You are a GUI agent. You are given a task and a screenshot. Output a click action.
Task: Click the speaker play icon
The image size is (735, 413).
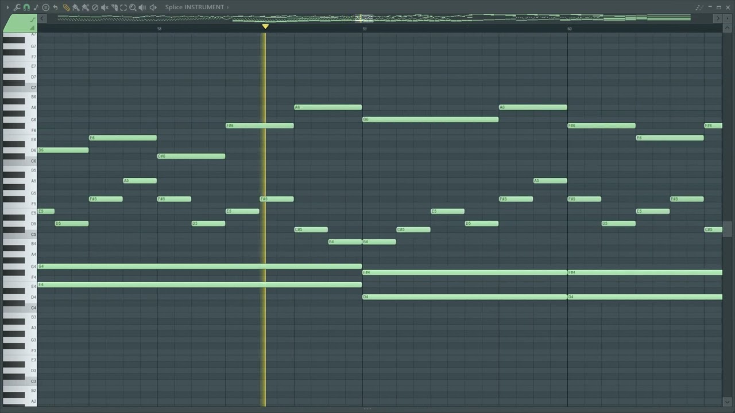point(153,7)
